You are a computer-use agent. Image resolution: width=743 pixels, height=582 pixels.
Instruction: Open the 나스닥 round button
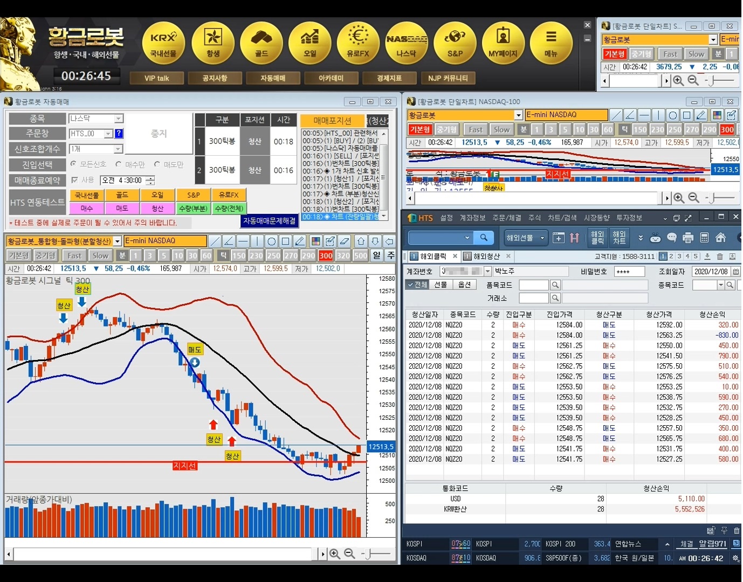point(407,43)
